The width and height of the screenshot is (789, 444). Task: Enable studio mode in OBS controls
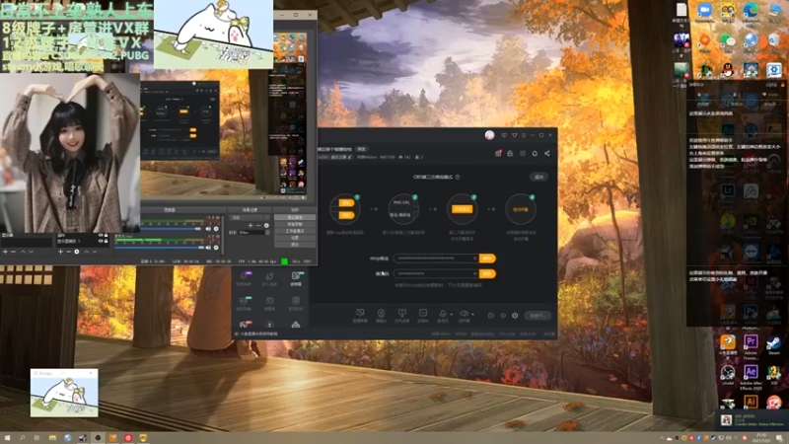coord(295,231)
